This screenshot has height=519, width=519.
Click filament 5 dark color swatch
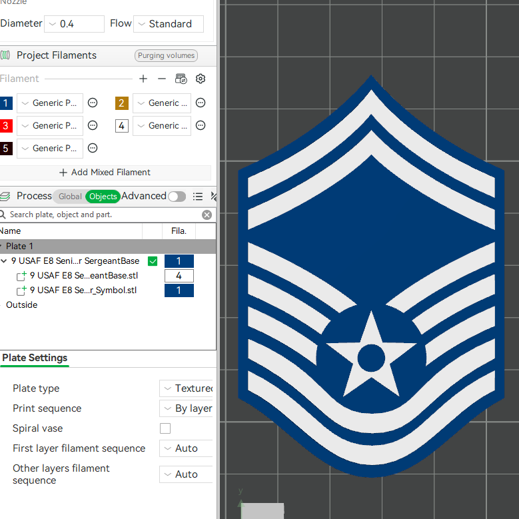(x=6, y=148)
